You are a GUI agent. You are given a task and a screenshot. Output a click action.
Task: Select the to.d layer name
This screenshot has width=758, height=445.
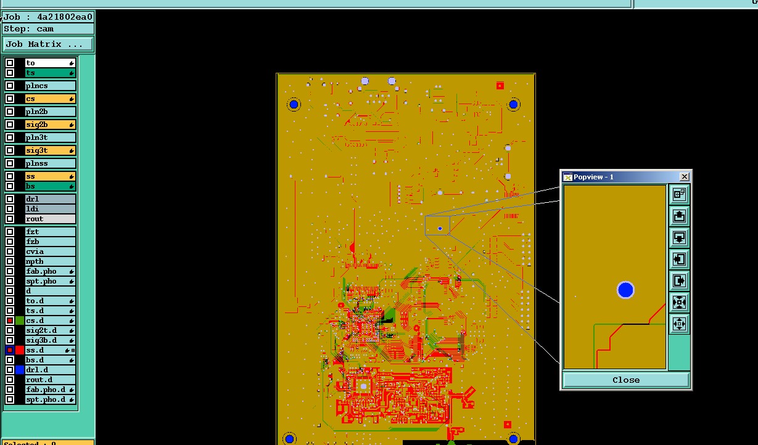pos(51,301)
